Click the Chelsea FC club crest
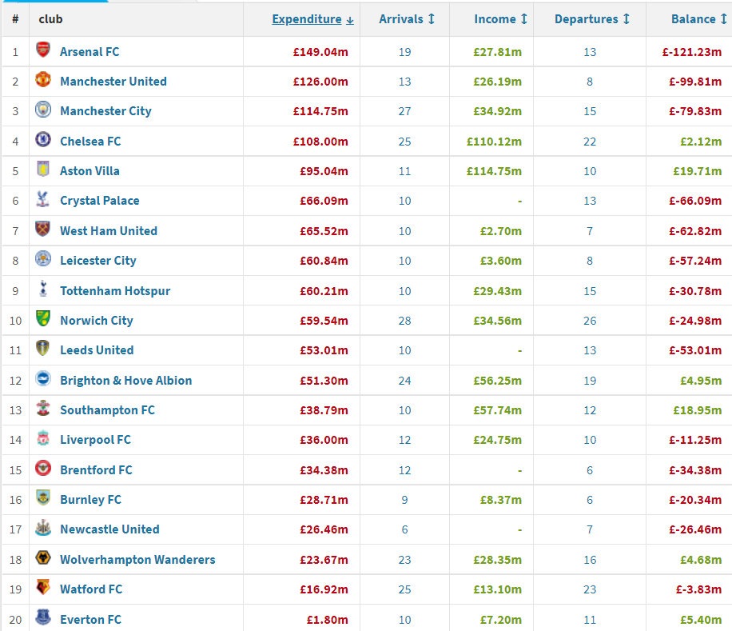Screen dimensions: 732x631 coord(43,139)
